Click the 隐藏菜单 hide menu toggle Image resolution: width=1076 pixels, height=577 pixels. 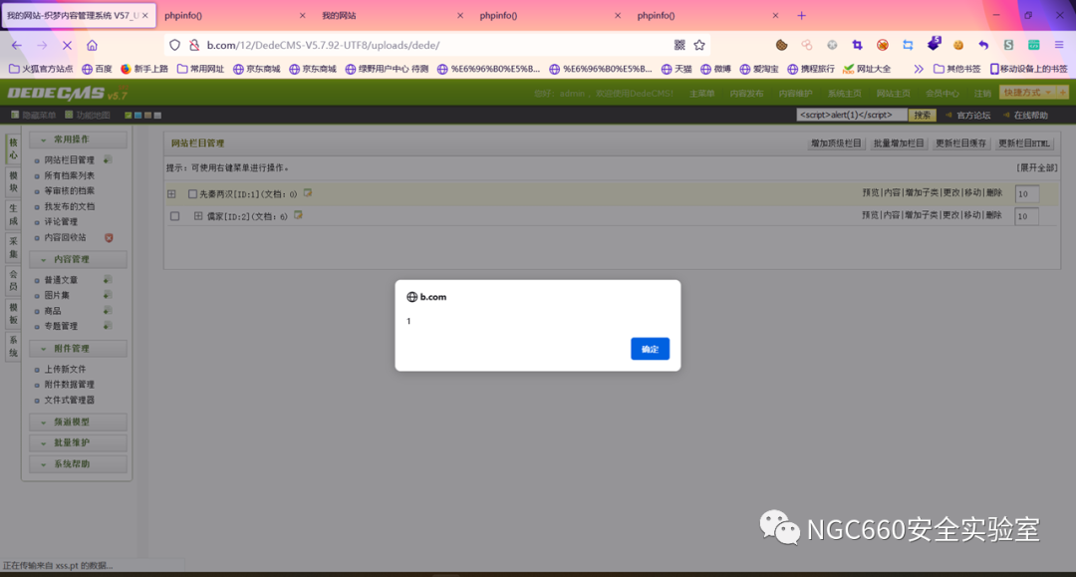click(x=34, y=116)
